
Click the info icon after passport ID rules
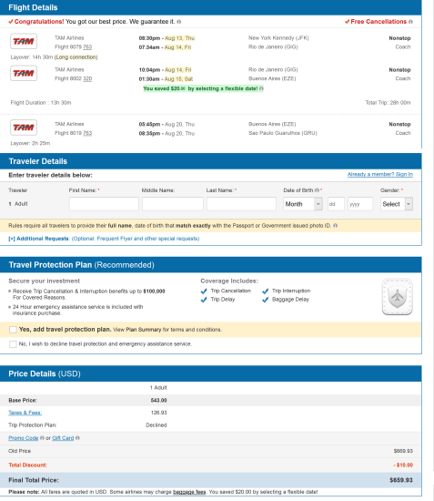point(335,226)
